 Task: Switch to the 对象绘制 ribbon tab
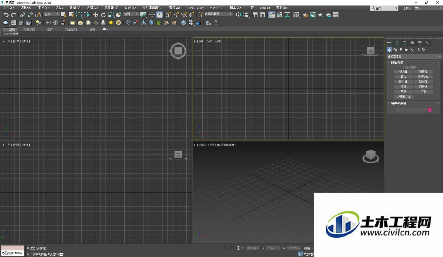click(x=71, y=29)
